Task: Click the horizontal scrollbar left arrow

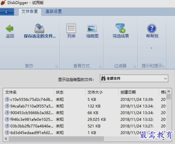Action: click(x=6, y=139)
